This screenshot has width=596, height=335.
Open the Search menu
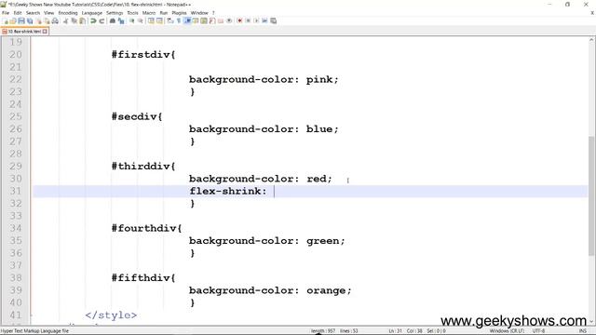(x=33, y=13)
